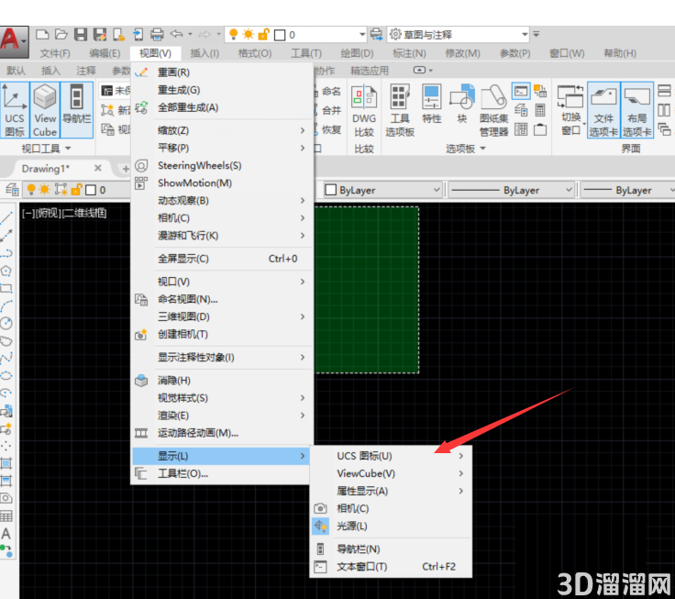Screen dimensions: 675x599
Task: Toggle layer lock icon in layer toolbar
Action: click(x=77, y=190)
